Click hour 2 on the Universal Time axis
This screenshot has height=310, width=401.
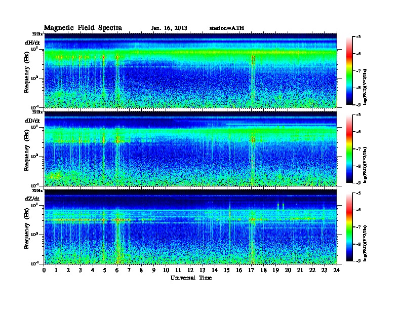coord(68,270)
